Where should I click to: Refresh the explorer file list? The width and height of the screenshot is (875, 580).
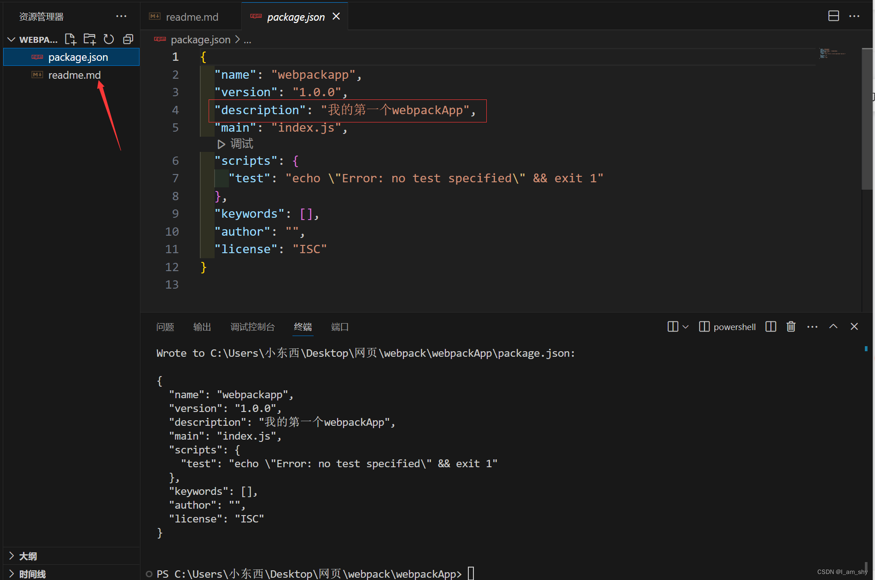109,40
